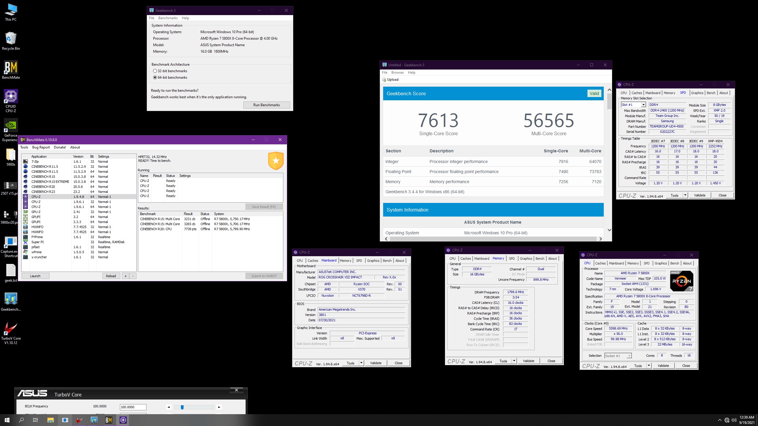Screen dimensions: 758x426
Task: Open Task View on taskbar
Action: pos(36,420)
